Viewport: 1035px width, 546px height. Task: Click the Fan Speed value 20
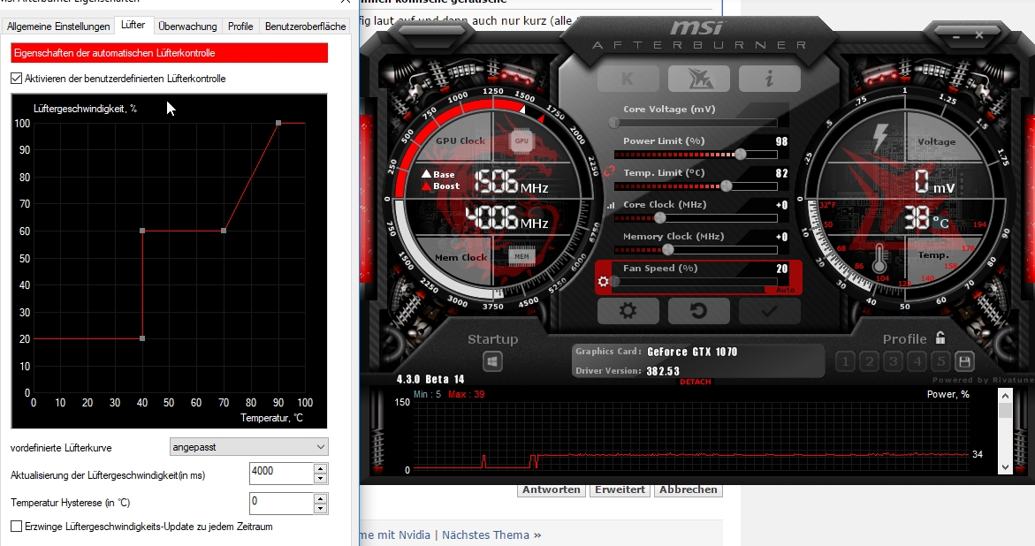pos(781,269)
